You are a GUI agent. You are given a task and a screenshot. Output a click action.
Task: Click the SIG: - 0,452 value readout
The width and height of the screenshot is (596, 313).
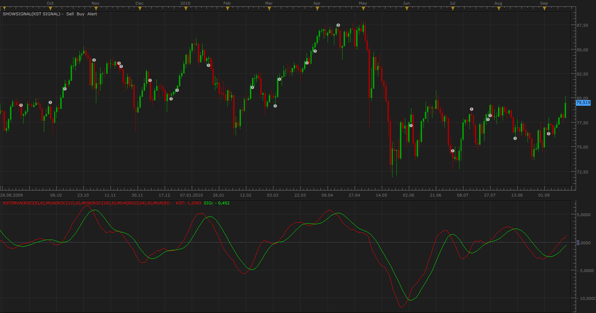[217, 203]
